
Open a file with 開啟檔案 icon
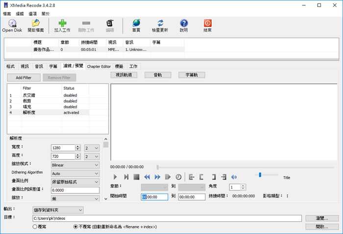coord(36,26)
